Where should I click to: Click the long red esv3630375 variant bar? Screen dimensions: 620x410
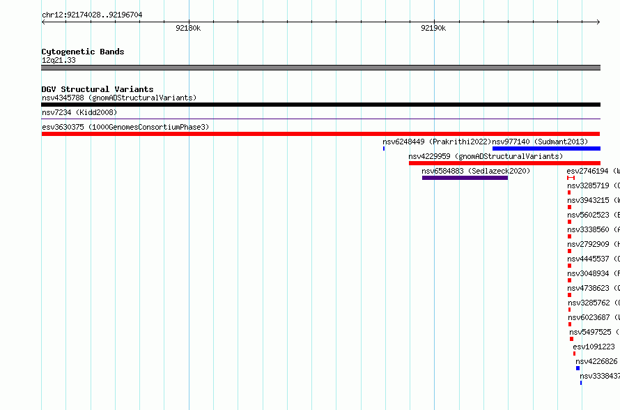click(320, 134)
